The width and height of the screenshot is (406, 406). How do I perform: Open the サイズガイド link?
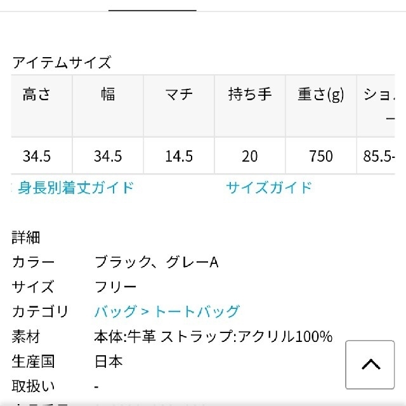pyautogui.click(x=269, y=188)
